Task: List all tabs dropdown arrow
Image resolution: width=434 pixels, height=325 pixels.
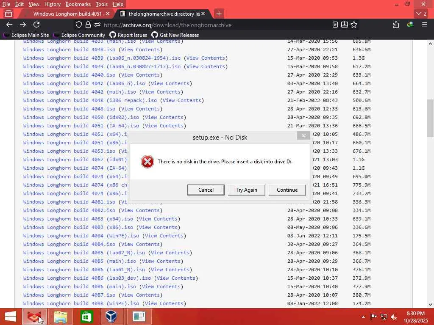Action: pos(422,14)
